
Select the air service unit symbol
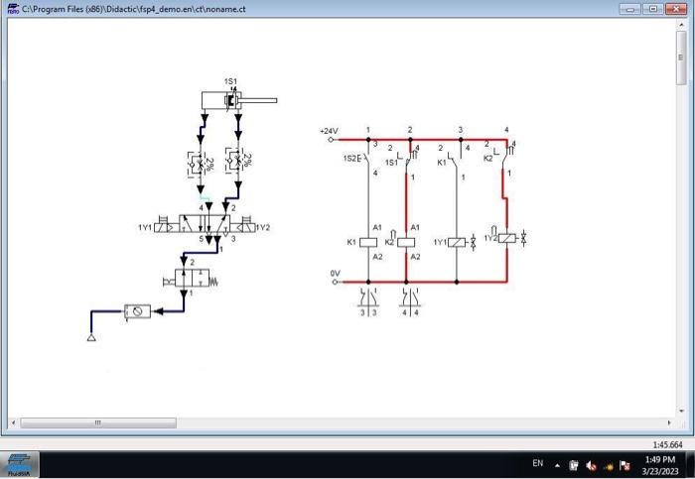coord(137,311)
